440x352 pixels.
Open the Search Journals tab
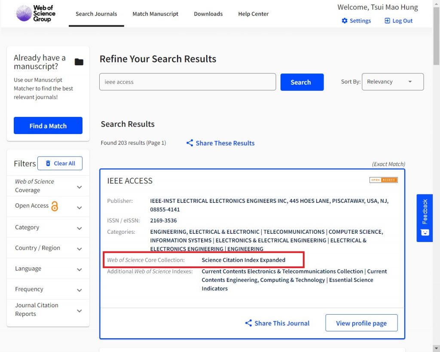tap(96, 14)
